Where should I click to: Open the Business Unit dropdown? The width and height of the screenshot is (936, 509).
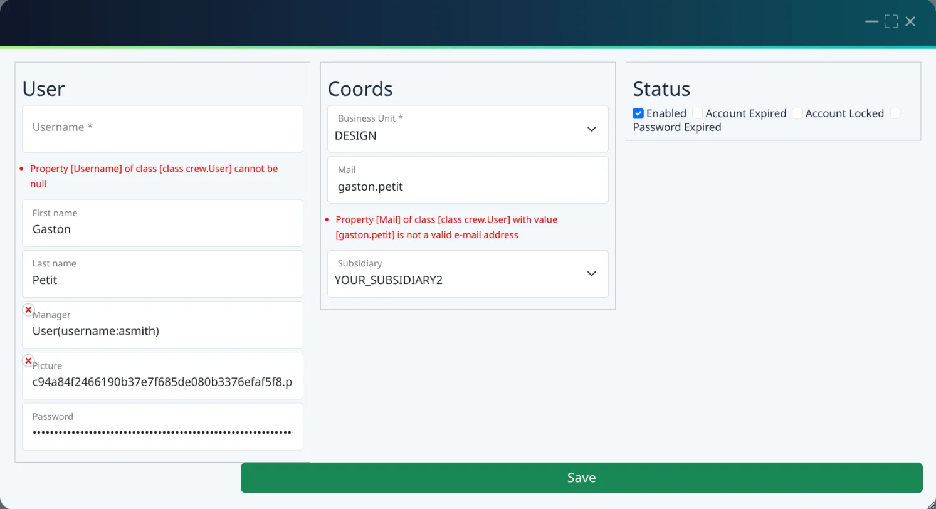point(468,129)
